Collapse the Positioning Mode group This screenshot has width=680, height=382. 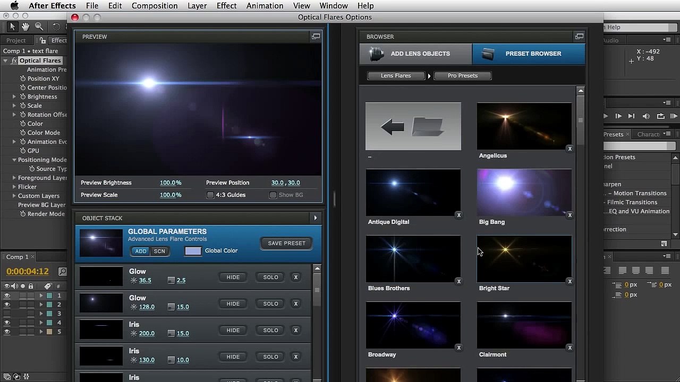click(x=14, y=160)
